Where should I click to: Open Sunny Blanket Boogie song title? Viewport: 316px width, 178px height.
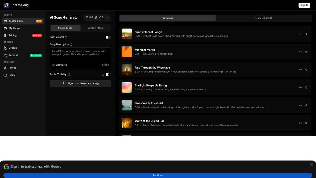tap(149, 32)
